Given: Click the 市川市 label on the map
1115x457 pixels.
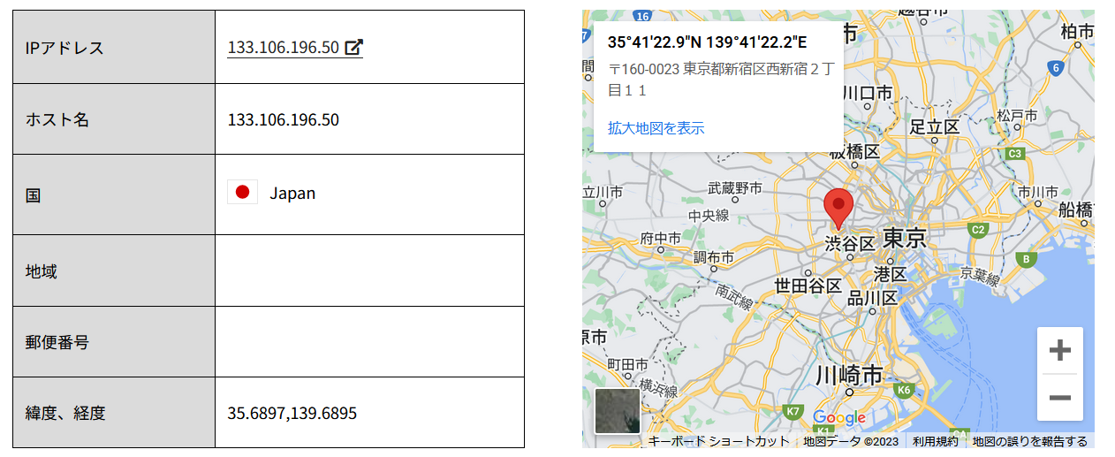Looking at the screenshot, I should coord(1038,192).
